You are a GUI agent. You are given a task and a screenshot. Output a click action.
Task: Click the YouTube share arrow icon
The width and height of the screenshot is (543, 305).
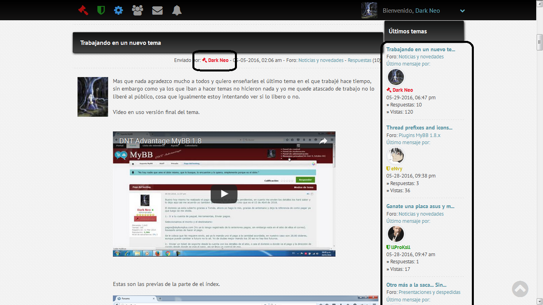pyautogui.click(x=323, y=141)
